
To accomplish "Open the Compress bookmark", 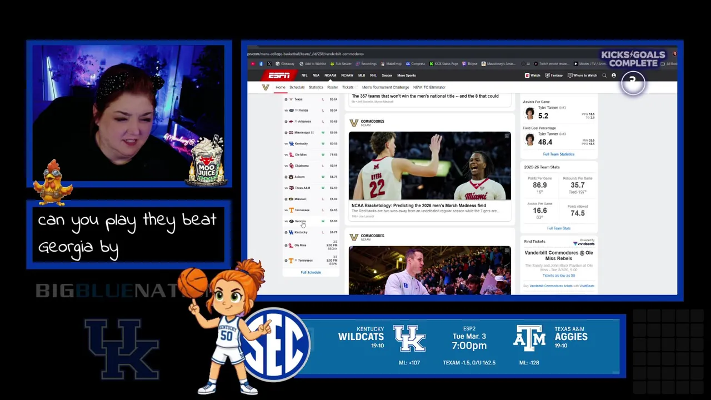I will [x=415, y=64].
